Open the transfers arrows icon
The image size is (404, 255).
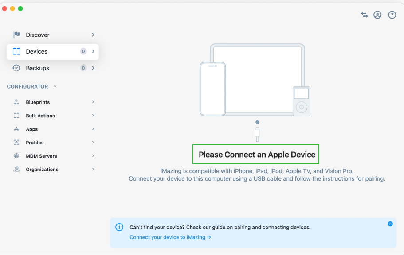tap(364, 15)
